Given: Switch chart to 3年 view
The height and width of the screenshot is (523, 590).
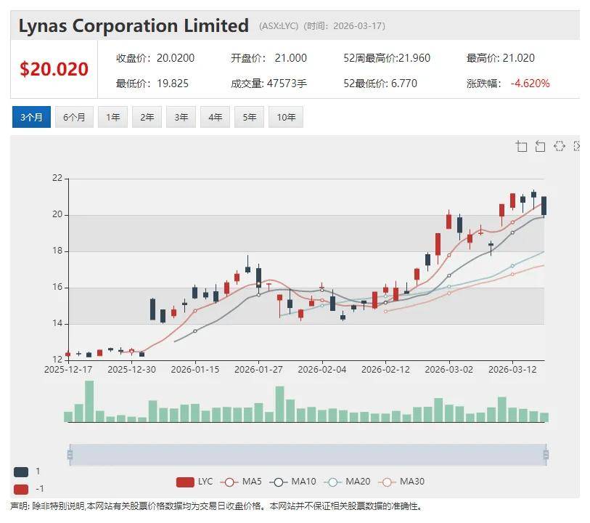Looking at the screenshot, I should tap(181, 117).
